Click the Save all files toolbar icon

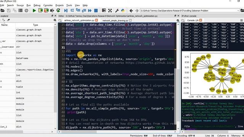click(x=14, y=11)
